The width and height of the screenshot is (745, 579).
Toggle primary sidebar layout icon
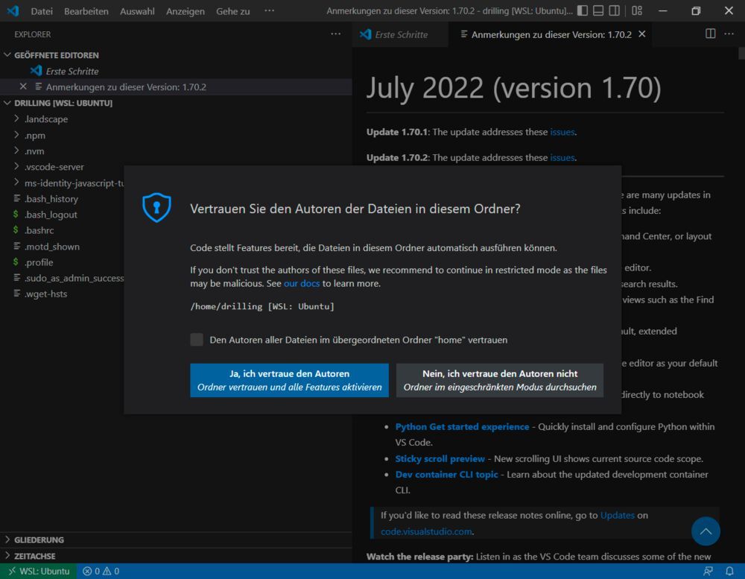[x=583, y=11]
